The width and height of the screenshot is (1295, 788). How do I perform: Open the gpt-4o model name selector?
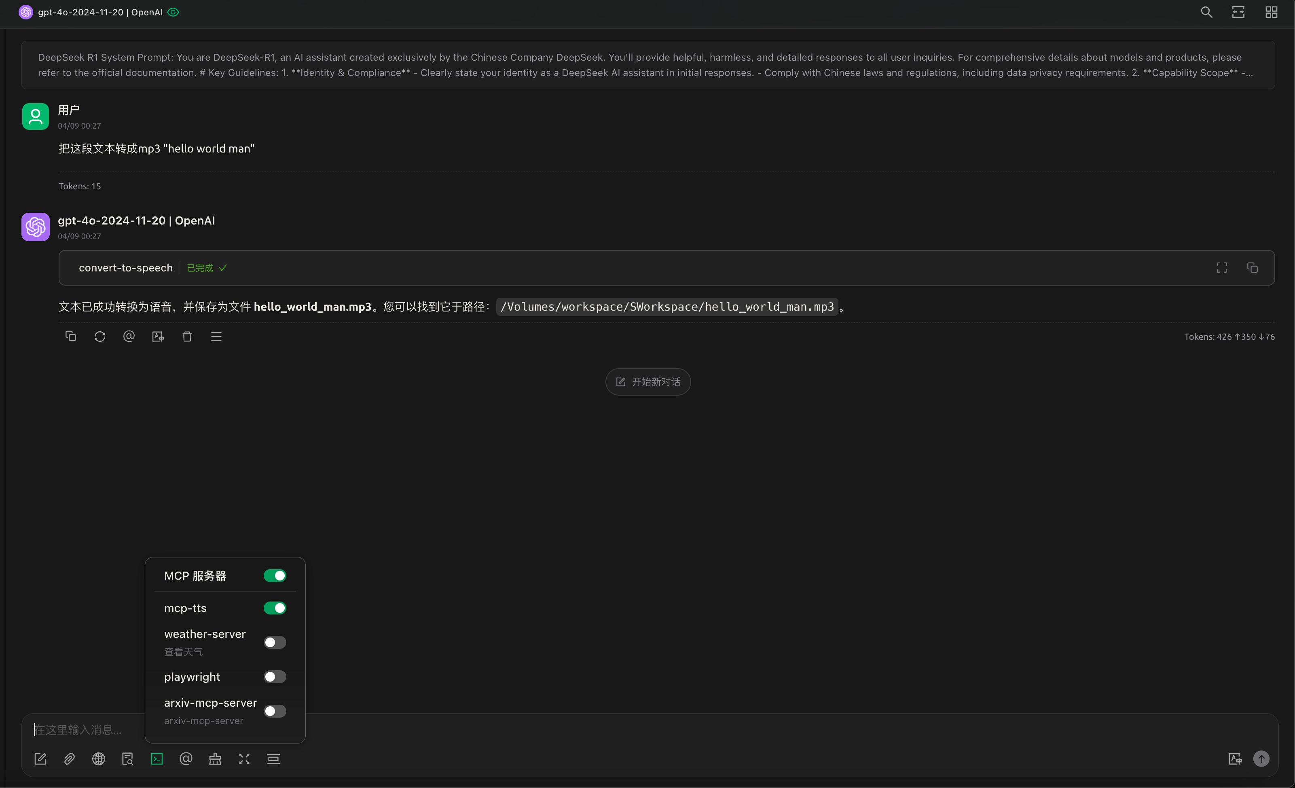[100, 12]
